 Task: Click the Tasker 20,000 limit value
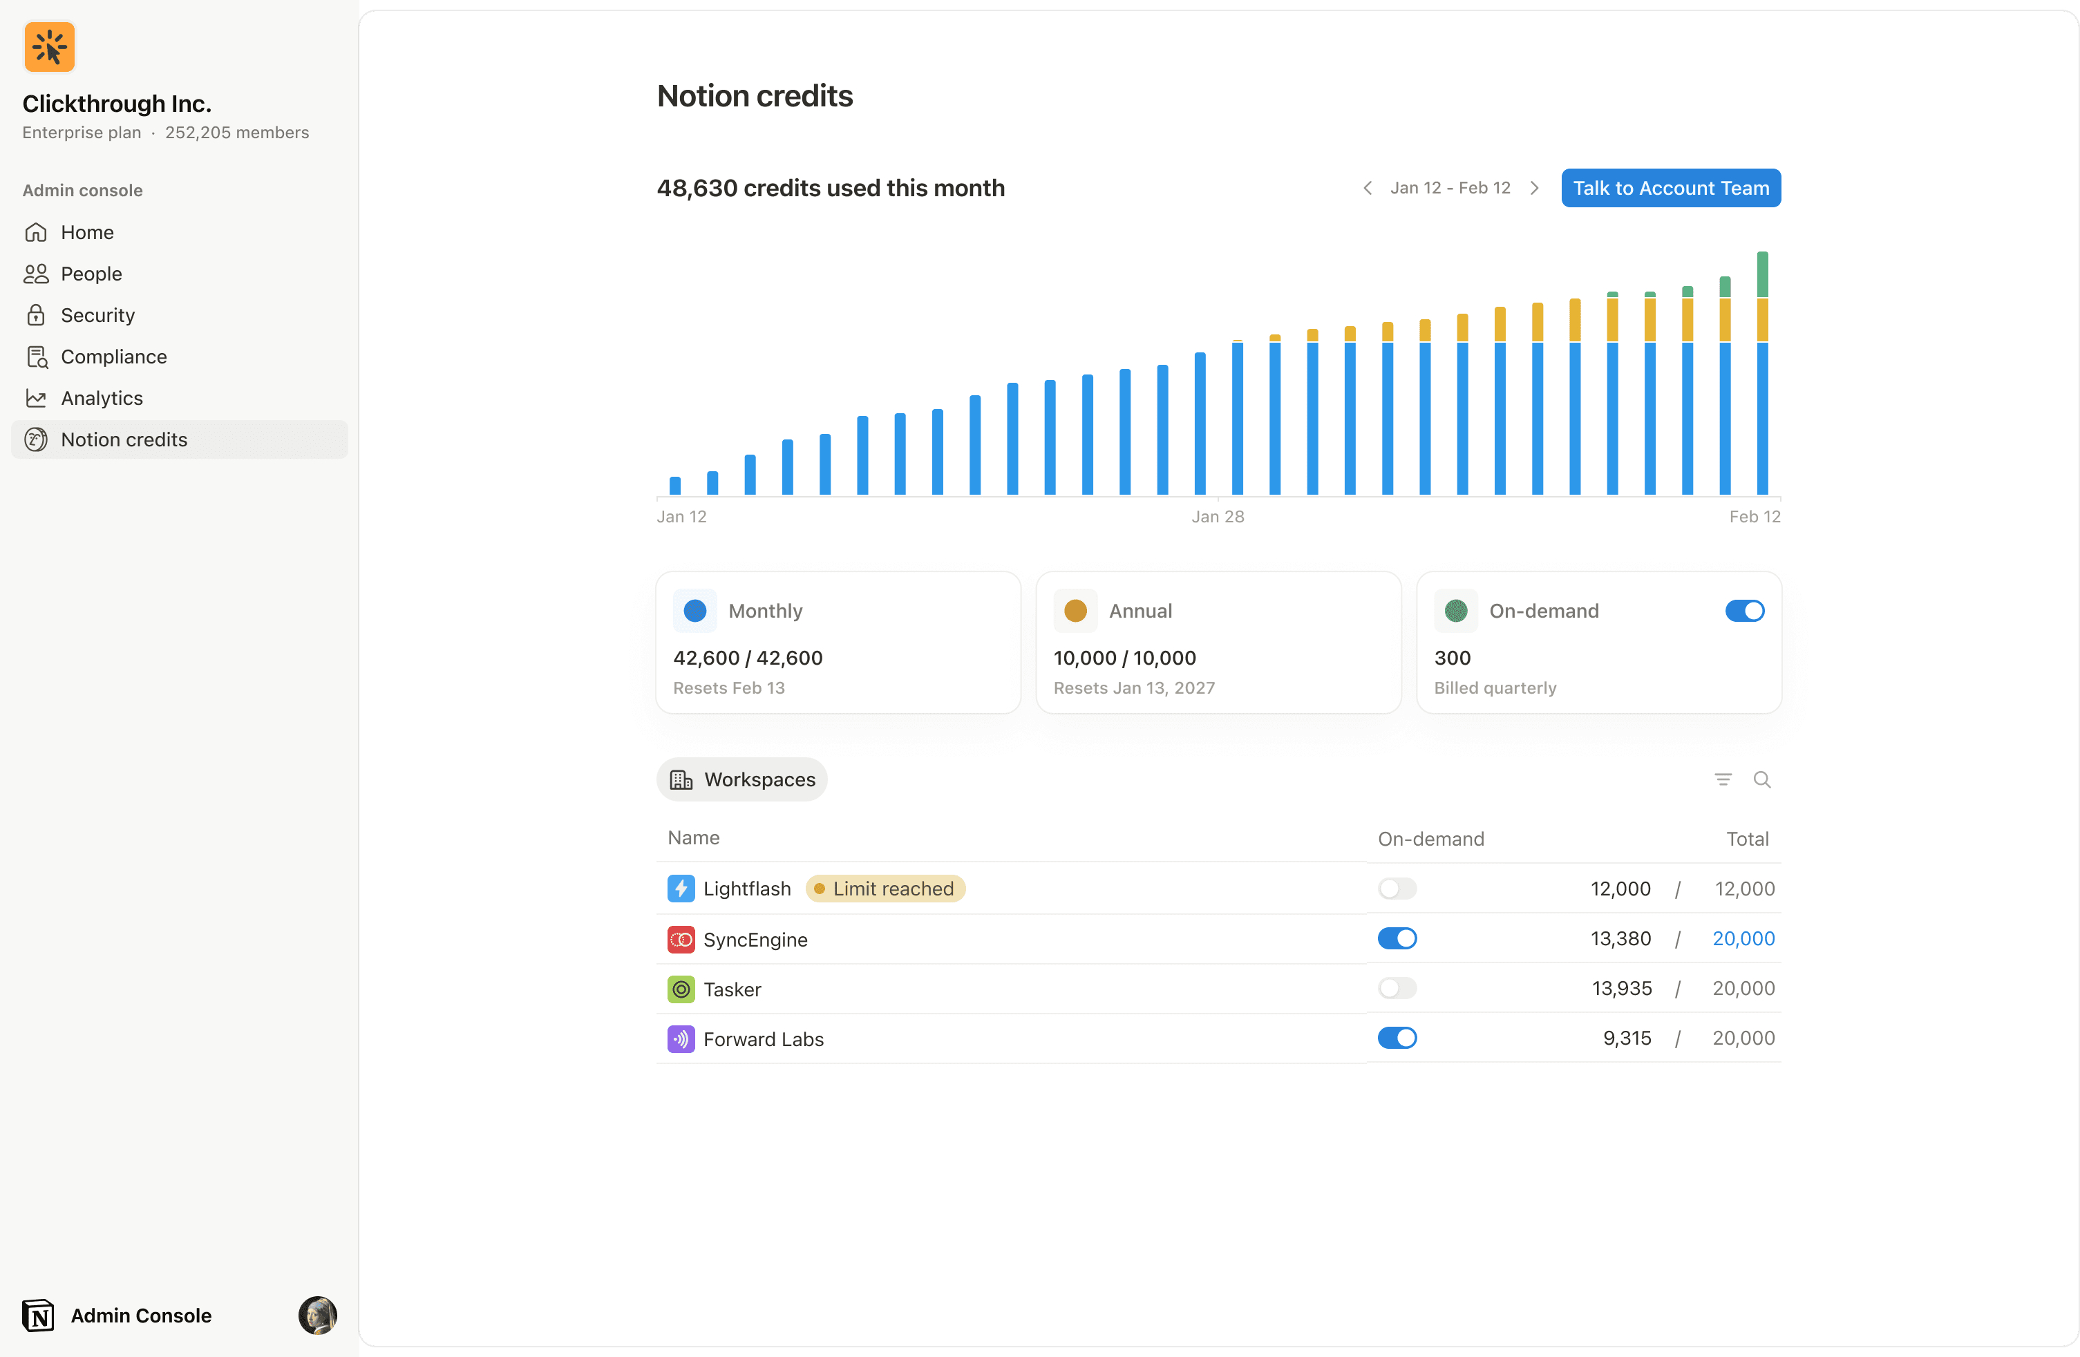1743,988
